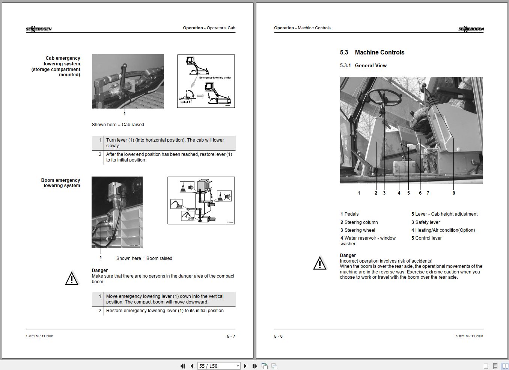
Task: Click the 'Shown here = Cab raised' caption
Action: (x=118, y=125)
